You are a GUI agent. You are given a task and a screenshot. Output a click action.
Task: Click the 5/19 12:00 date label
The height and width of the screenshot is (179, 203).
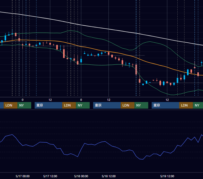pos(167,176)
